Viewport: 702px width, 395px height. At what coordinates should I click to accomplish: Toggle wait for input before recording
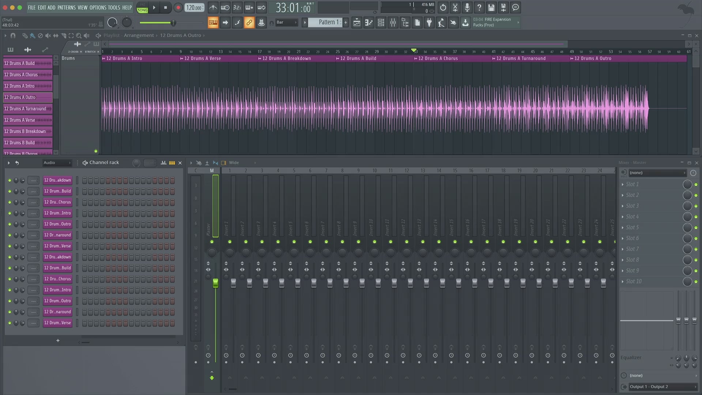tap(225, 7)
